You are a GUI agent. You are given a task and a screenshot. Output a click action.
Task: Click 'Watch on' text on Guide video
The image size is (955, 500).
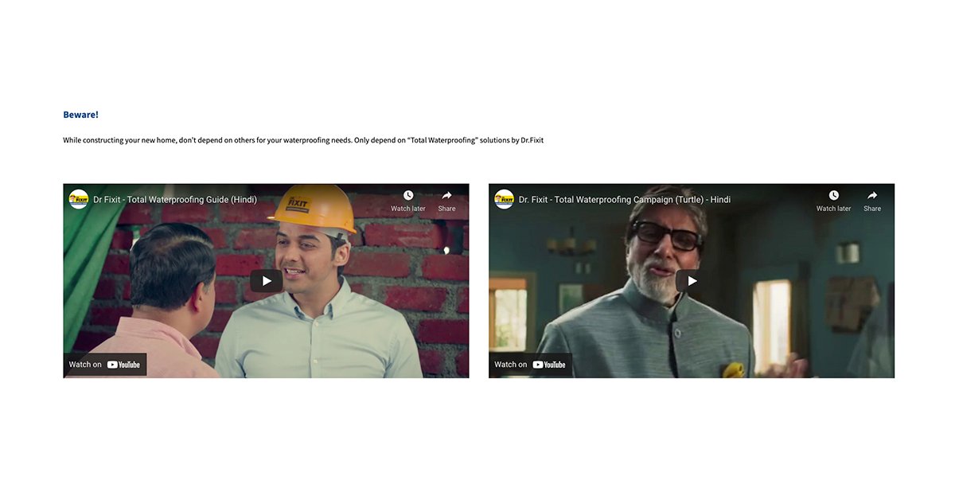(x=85, y=365)
